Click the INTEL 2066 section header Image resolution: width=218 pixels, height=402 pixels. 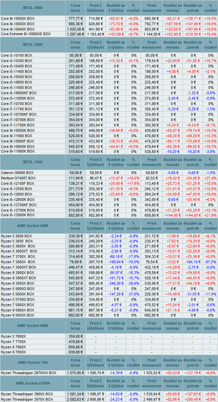click(x=33, y=8)
